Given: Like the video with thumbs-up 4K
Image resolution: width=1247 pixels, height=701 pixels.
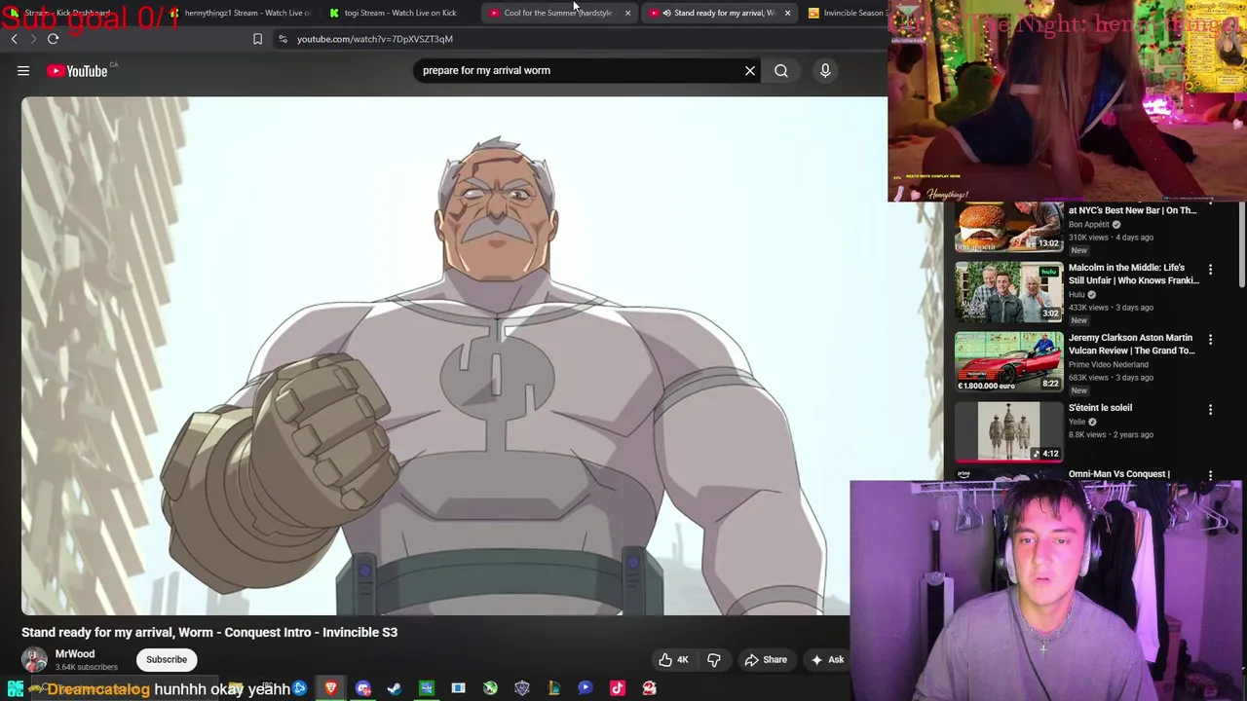Looking at the screenshot, I should click(x=673, y=659).
